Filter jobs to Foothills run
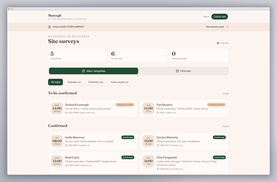The width and height of the screenshot is (277, 182). (x=96, y=82)
